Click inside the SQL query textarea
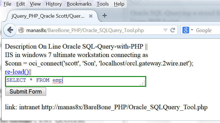This screenshot has height=123, width=220. pyautogui.click(x=76, y=81)
